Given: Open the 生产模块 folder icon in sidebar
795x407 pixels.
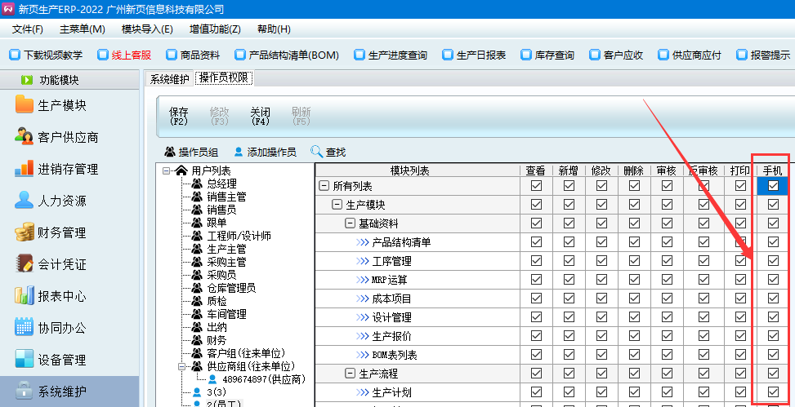Looking at the screenshot, I should coord(25,105).
